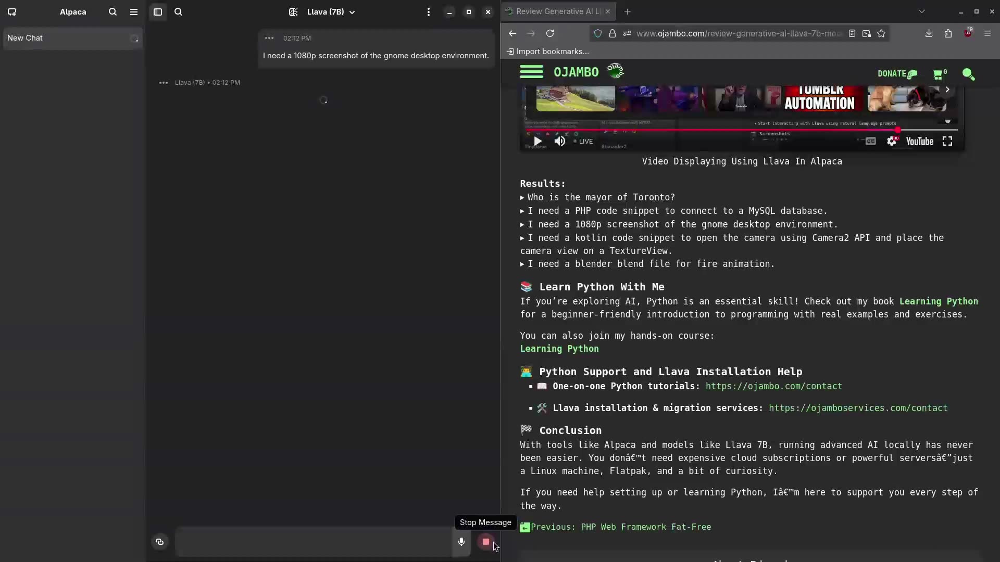Image resolution: width=1000 pixels, height=562 pixels.
Task: Play the YouTube video
Action: click(x=538, y=141)
